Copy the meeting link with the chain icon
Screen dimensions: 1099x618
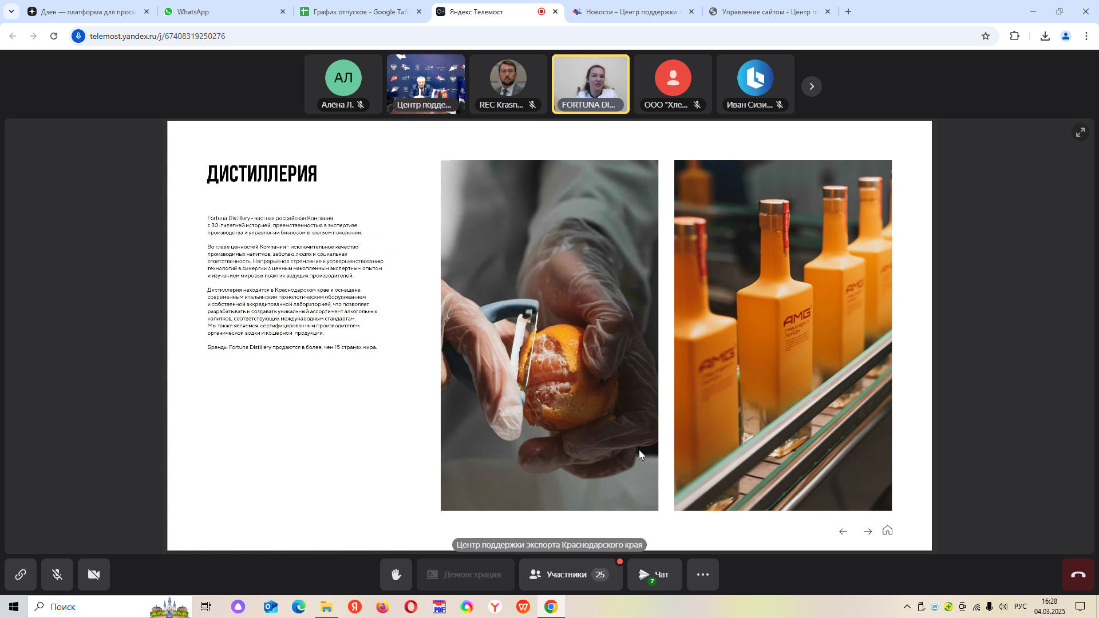point(21,575)
